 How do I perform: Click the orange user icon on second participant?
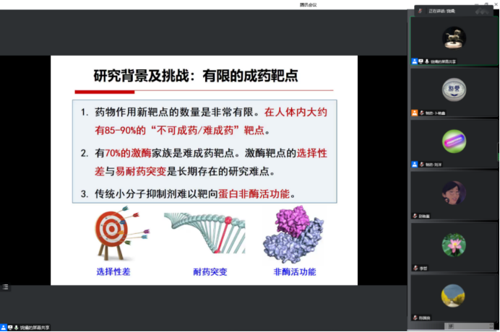pyautogui.click(x=414, y=113)
